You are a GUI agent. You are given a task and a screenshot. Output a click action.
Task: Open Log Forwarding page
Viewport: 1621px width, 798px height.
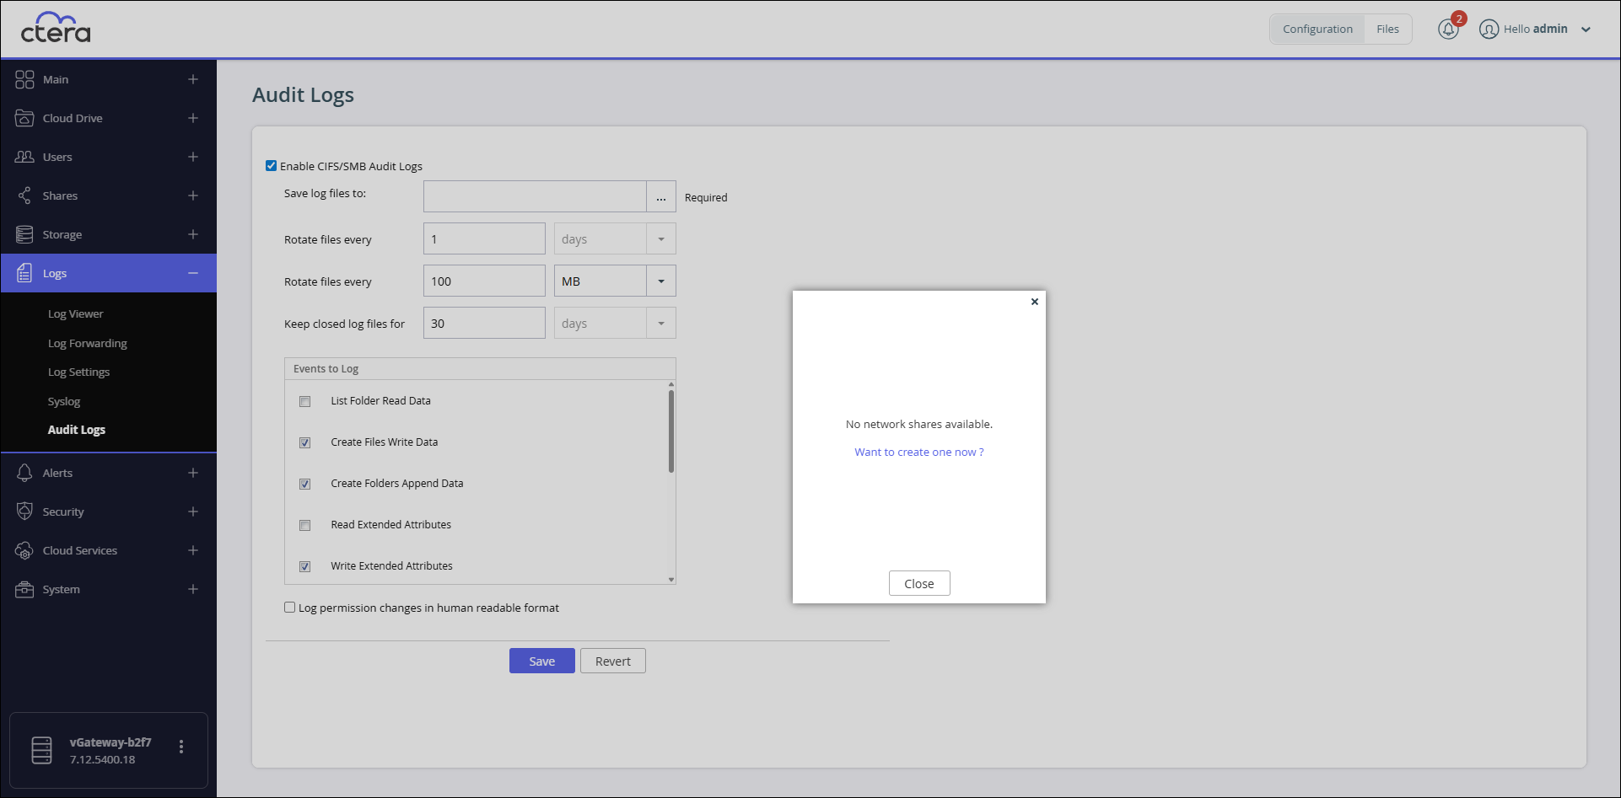pos(87,343)
